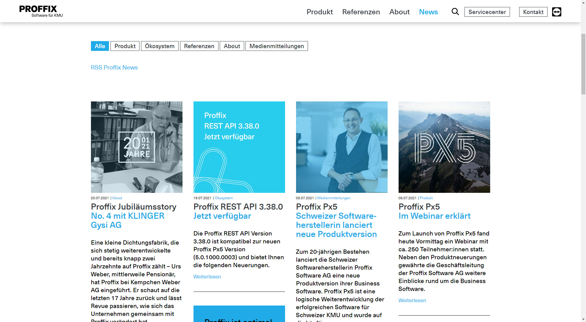The image size is (586, 322).
Task: Select the Alle filter tab
Action: click(x=100, y=46)
